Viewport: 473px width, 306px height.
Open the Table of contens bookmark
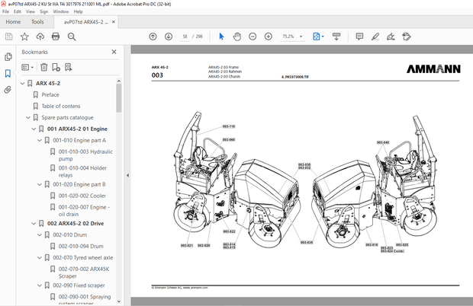click(x=61, y=107)
